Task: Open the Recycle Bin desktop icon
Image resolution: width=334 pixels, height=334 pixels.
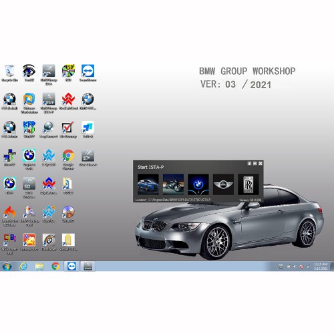Action: 9,73
